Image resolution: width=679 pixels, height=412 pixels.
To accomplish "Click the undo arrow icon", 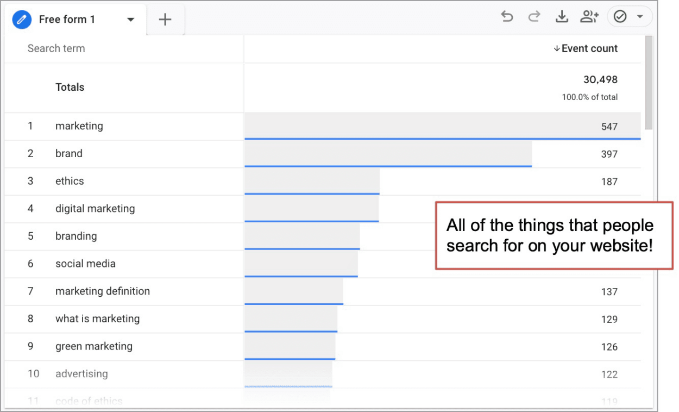I will tap(507, 17).
